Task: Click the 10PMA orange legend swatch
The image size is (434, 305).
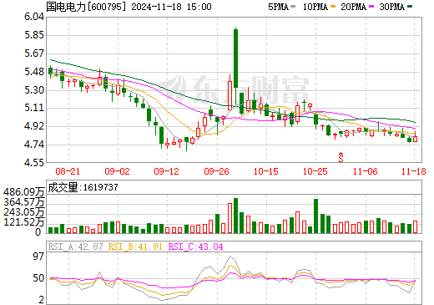Action: coord(333,7)
